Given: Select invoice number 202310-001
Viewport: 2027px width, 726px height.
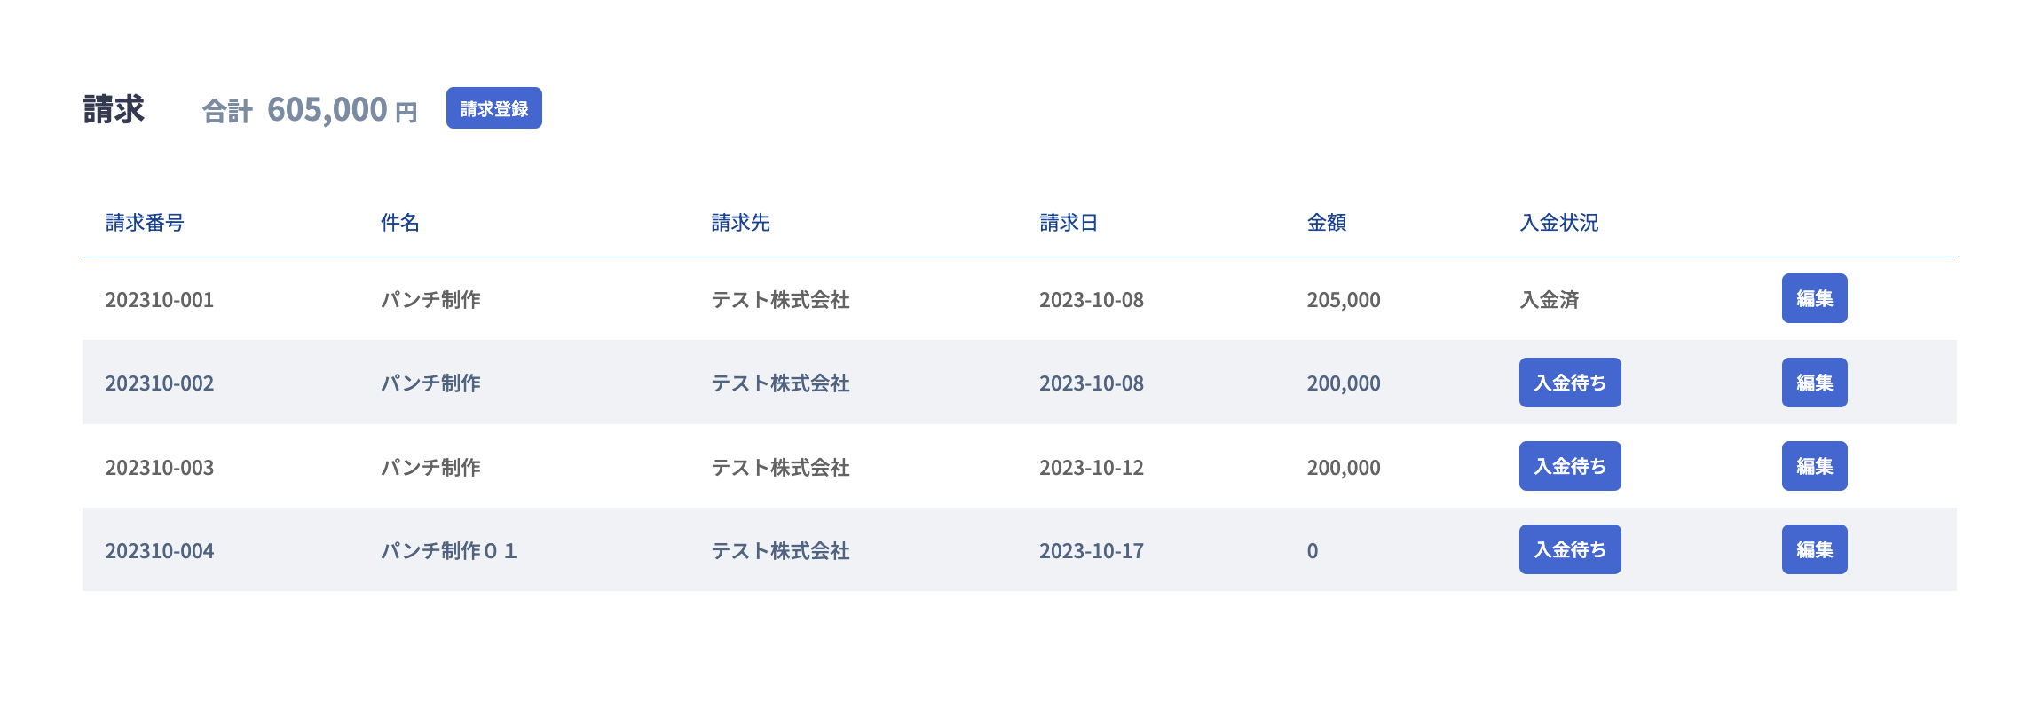Looking at the screenshot, I should (160, 300).
